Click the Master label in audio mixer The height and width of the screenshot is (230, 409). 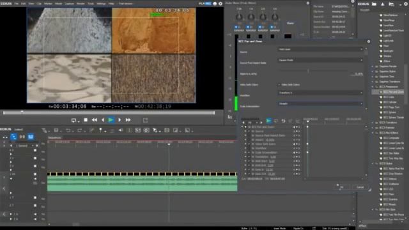pos(290,23)
